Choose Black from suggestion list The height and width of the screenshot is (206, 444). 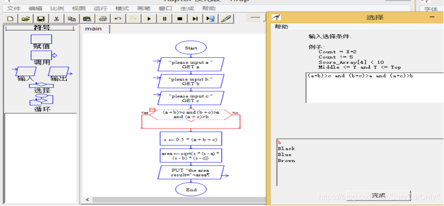pos(286,149)
